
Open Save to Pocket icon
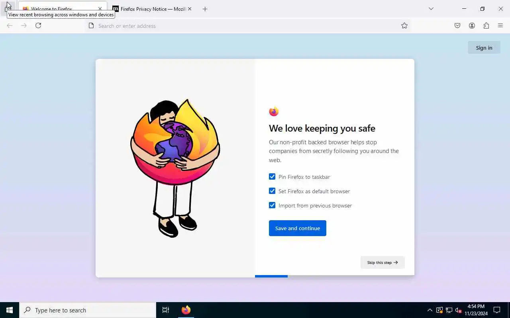coord(457,25)
